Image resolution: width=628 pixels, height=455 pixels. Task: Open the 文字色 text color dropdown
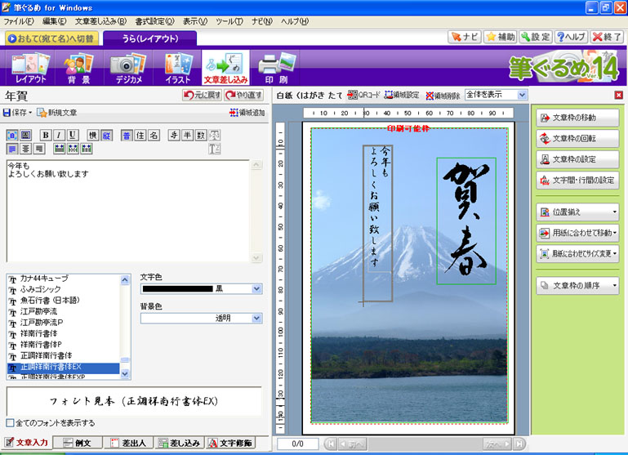(256, 288)
